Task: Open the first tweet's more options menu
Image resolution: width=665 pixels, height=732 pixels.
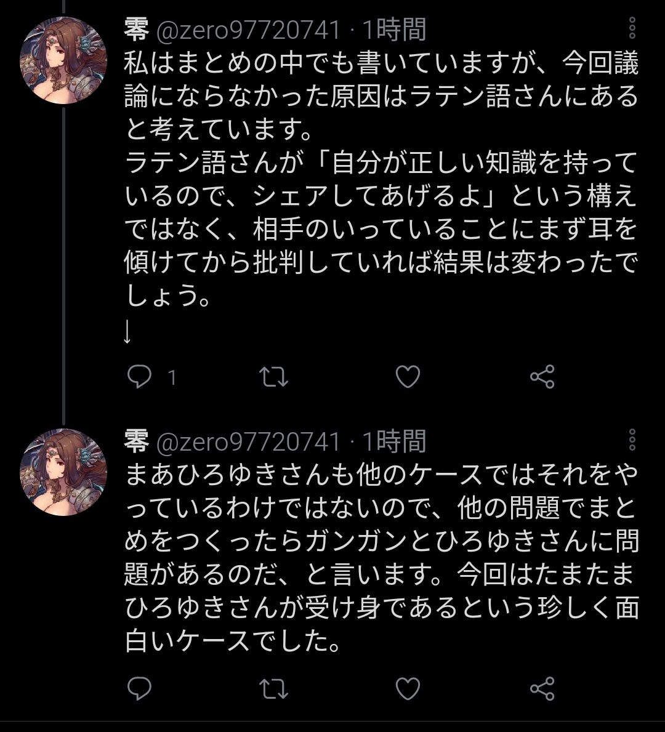Action: pyautogui.click(x=632, y=28)
